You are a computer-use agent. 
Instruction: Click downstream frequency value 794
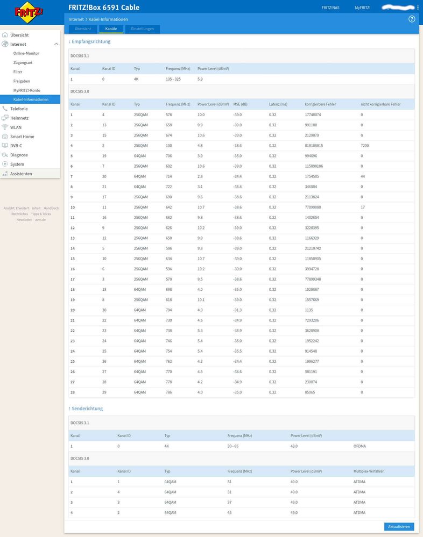click(x=168, y=310)
